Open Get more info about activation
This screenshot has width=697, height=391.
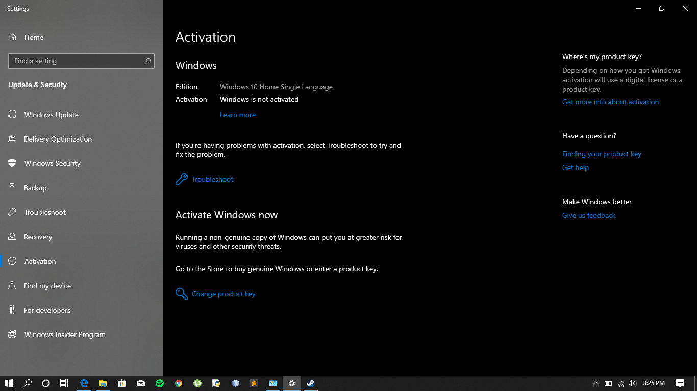(610, 102)
